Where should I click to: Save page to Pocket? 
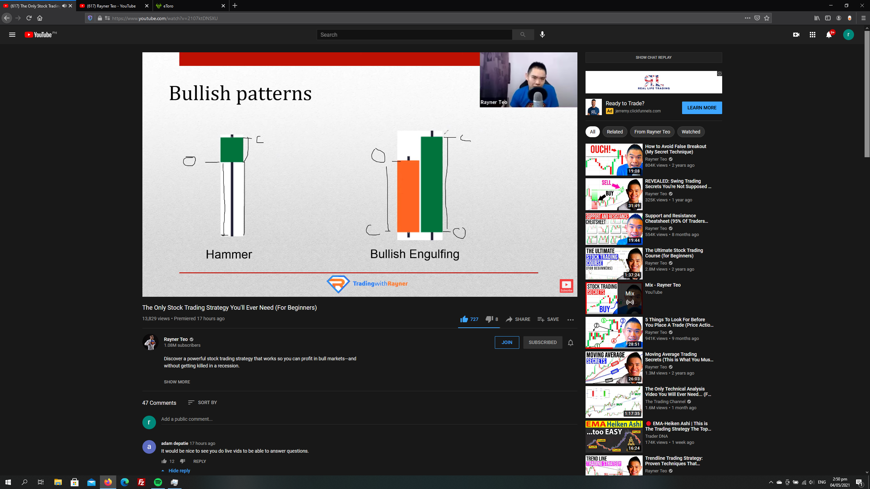click(757, 18)
